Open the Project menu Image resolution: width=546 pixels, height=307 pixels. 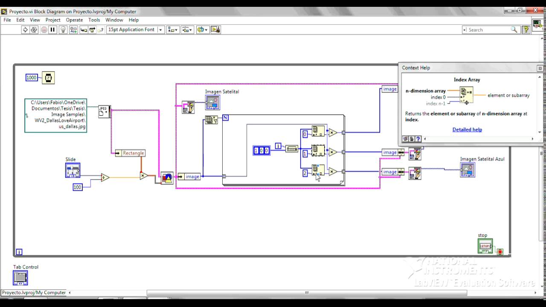53,20
